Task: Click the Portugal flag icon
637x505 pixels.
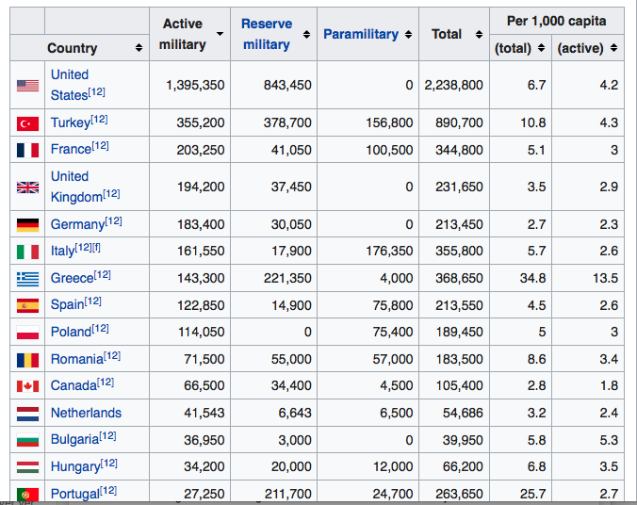Action: 27,495
